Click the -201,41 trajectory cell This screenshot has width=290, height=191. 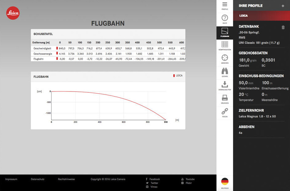click(x=161, y=59)
